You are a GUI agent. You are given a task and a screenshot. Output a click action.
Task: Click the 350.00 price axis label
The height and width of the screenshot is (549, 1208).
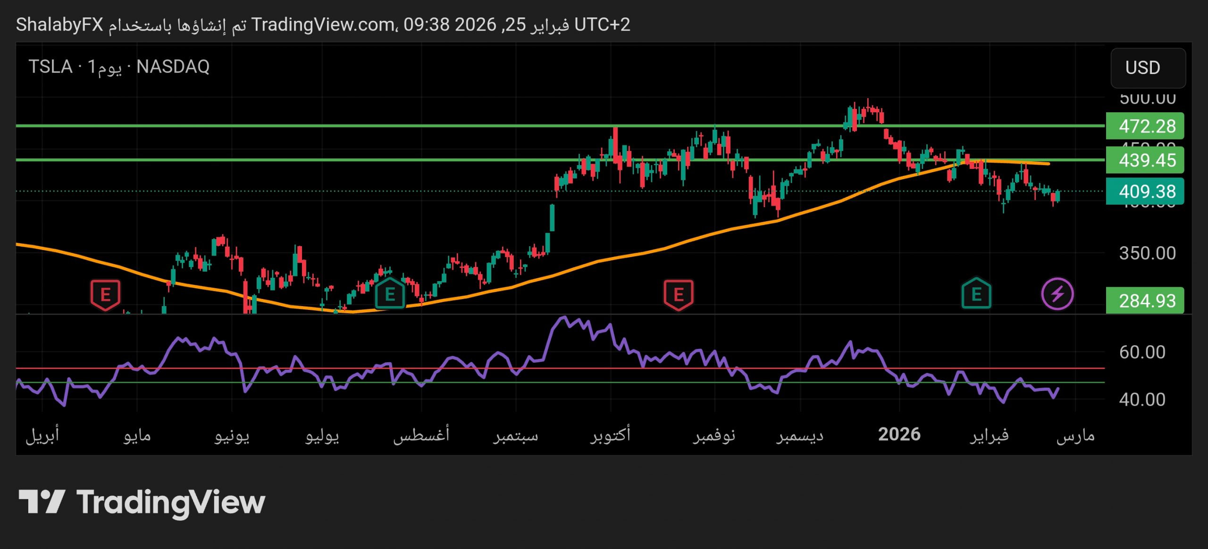click(x=1147, y=253)
